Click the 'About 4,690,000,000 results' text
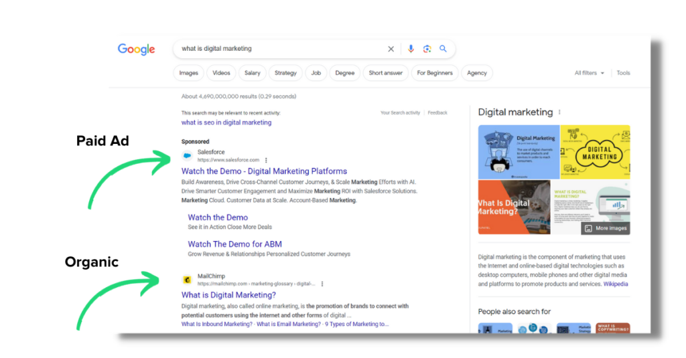The height and width of the screenshot is (358, 686). pyautogui.click(x=238, y=96)
